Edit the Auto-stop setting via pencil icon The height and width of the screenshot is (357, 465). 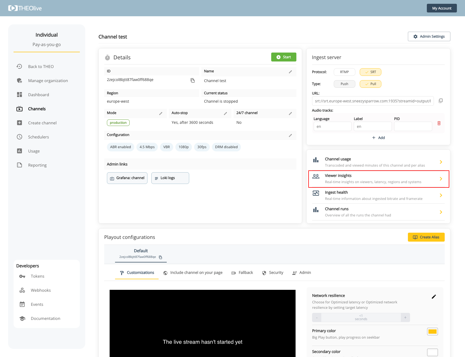point(225,113)
